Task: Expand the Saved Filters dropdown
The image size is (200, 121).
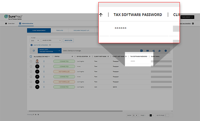Action: (x=51, y=40)
